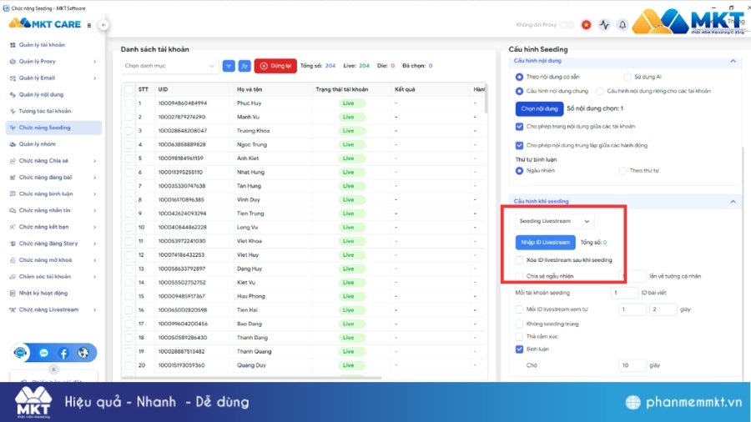Open the Quản lý nội dung icon
751x422 pixels.
pyautogui.click(x=13, y=95)
